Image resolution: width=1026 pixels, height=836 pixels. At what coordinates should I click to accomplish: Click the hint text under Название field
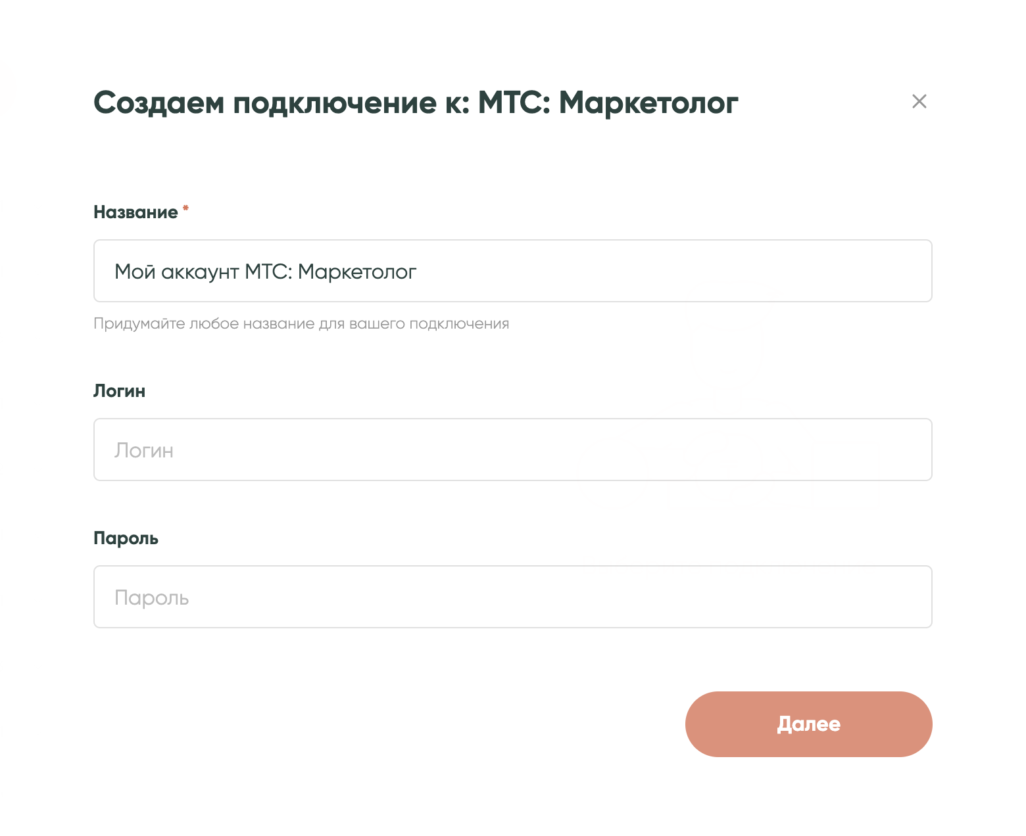tap(301, 323)
